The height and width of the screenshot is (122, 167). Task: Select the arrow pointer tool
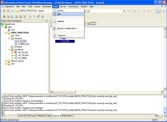[158, 11]
